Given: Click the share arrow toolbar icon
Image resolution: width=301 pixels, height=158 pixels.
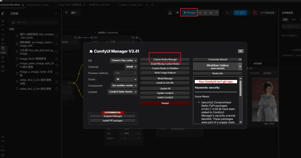Looking at the screenshot, I should [x=216, y=13].
